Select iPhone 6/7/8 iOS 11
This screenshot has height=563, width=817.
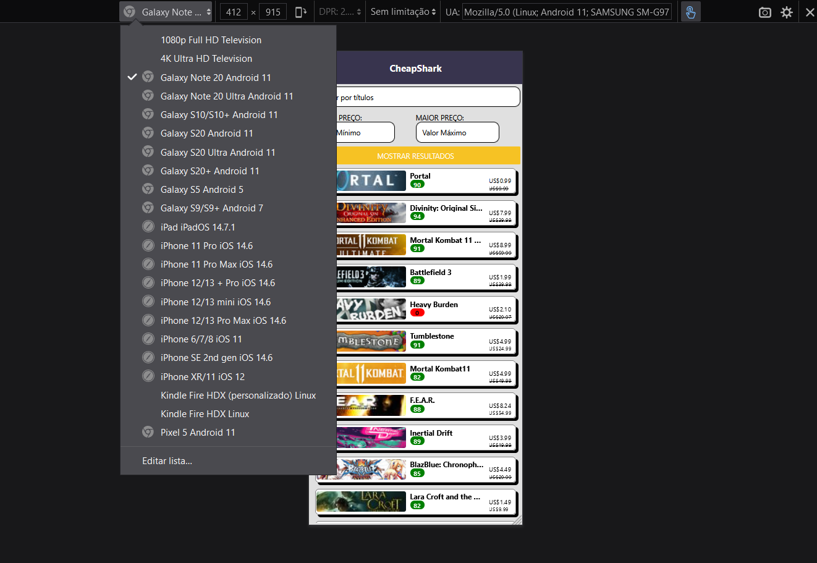(x=228, y=339)
